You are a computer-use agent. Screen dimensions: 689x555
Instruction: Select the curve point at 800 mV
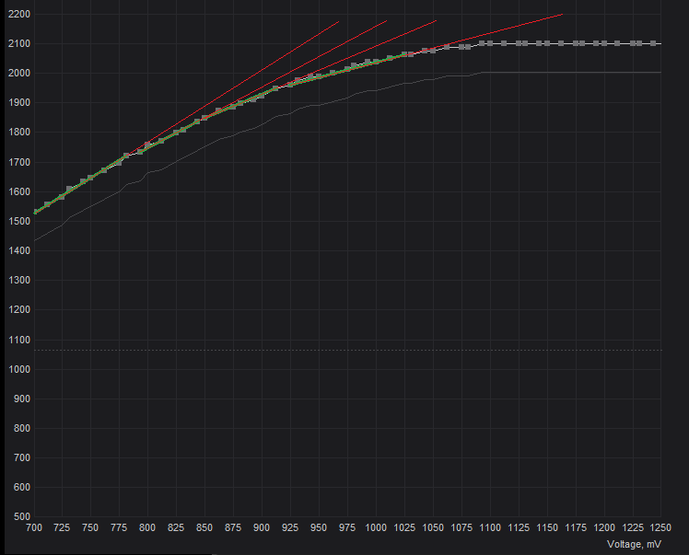pyautogui.click(x=147, y=145)
